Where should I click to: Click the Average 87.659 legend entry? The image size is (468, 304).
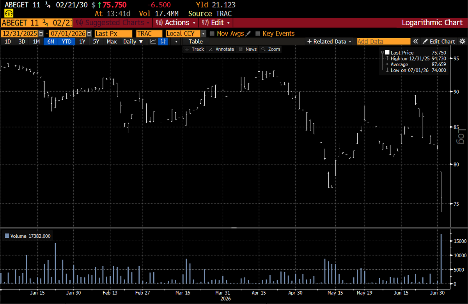418,64
